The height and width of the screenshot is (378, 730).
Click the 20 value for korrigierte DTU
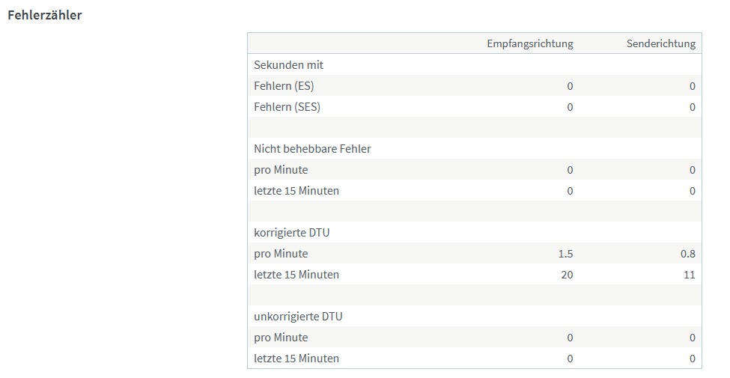567,275
